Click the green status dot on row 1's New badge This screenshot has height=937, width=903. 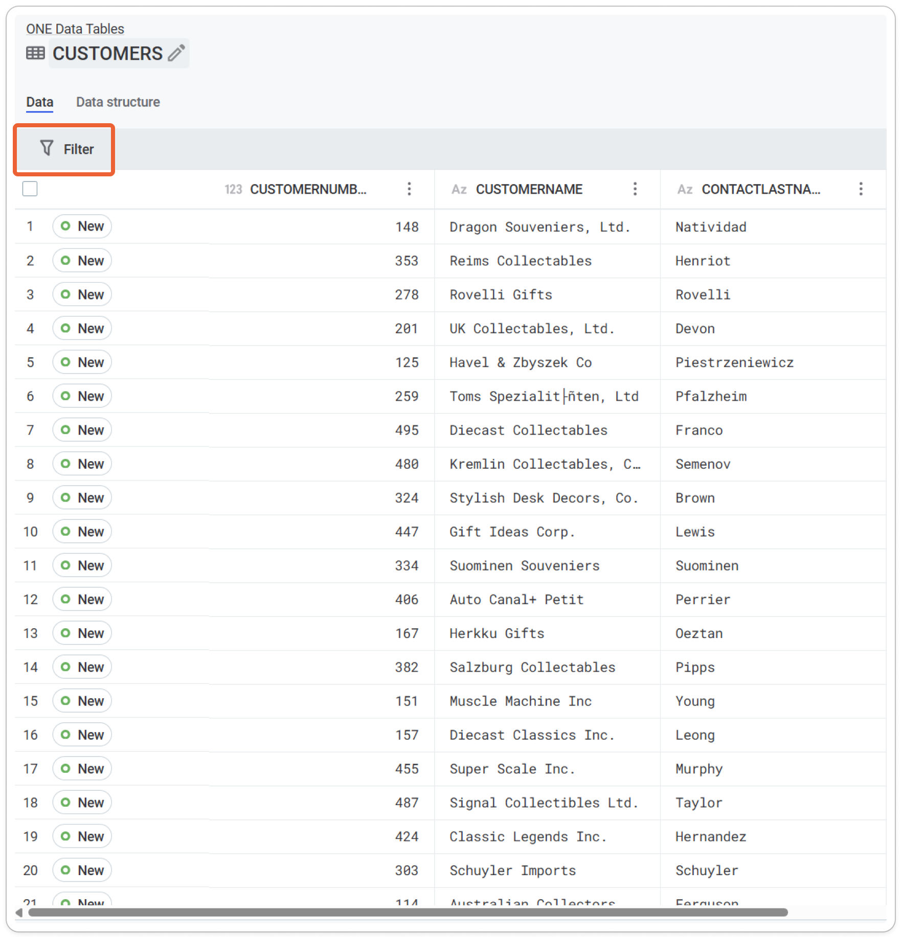(x=66, y=226)
